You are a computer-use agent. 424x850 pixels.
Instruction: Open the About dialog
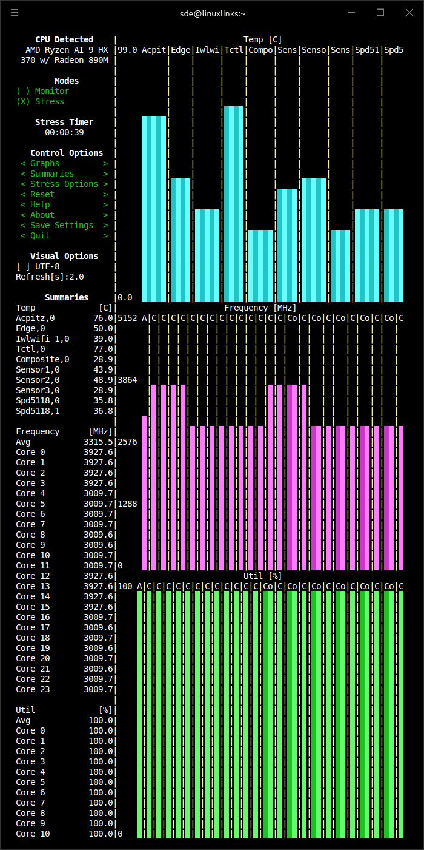coord(42,215)
